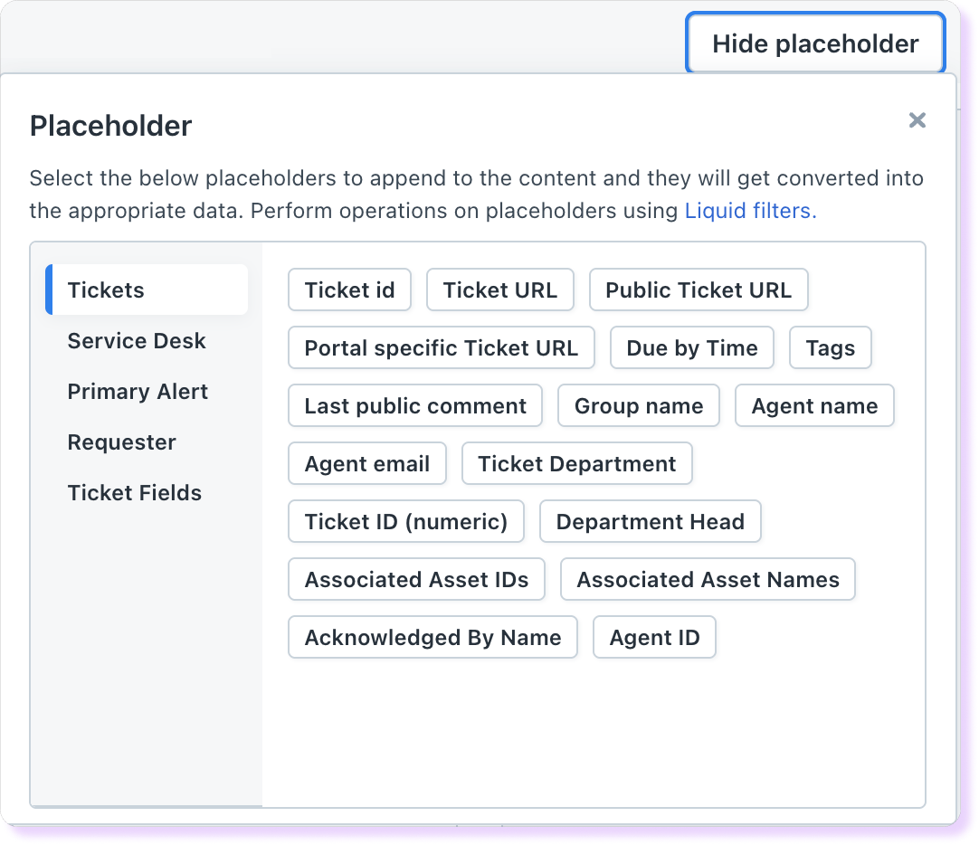This screenshot has width=979, height=845.
Task: Go to the Requester category
Action: 121,442
